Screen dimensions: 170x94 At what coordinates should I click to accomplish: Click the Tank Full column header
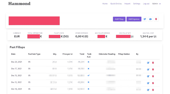point(89,55)
